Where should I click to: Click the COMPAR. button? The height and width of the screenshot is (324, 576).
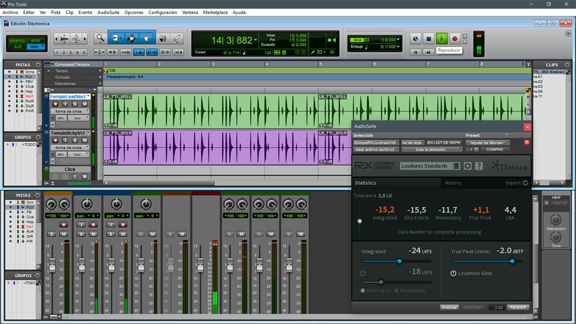tap(495, 149)
